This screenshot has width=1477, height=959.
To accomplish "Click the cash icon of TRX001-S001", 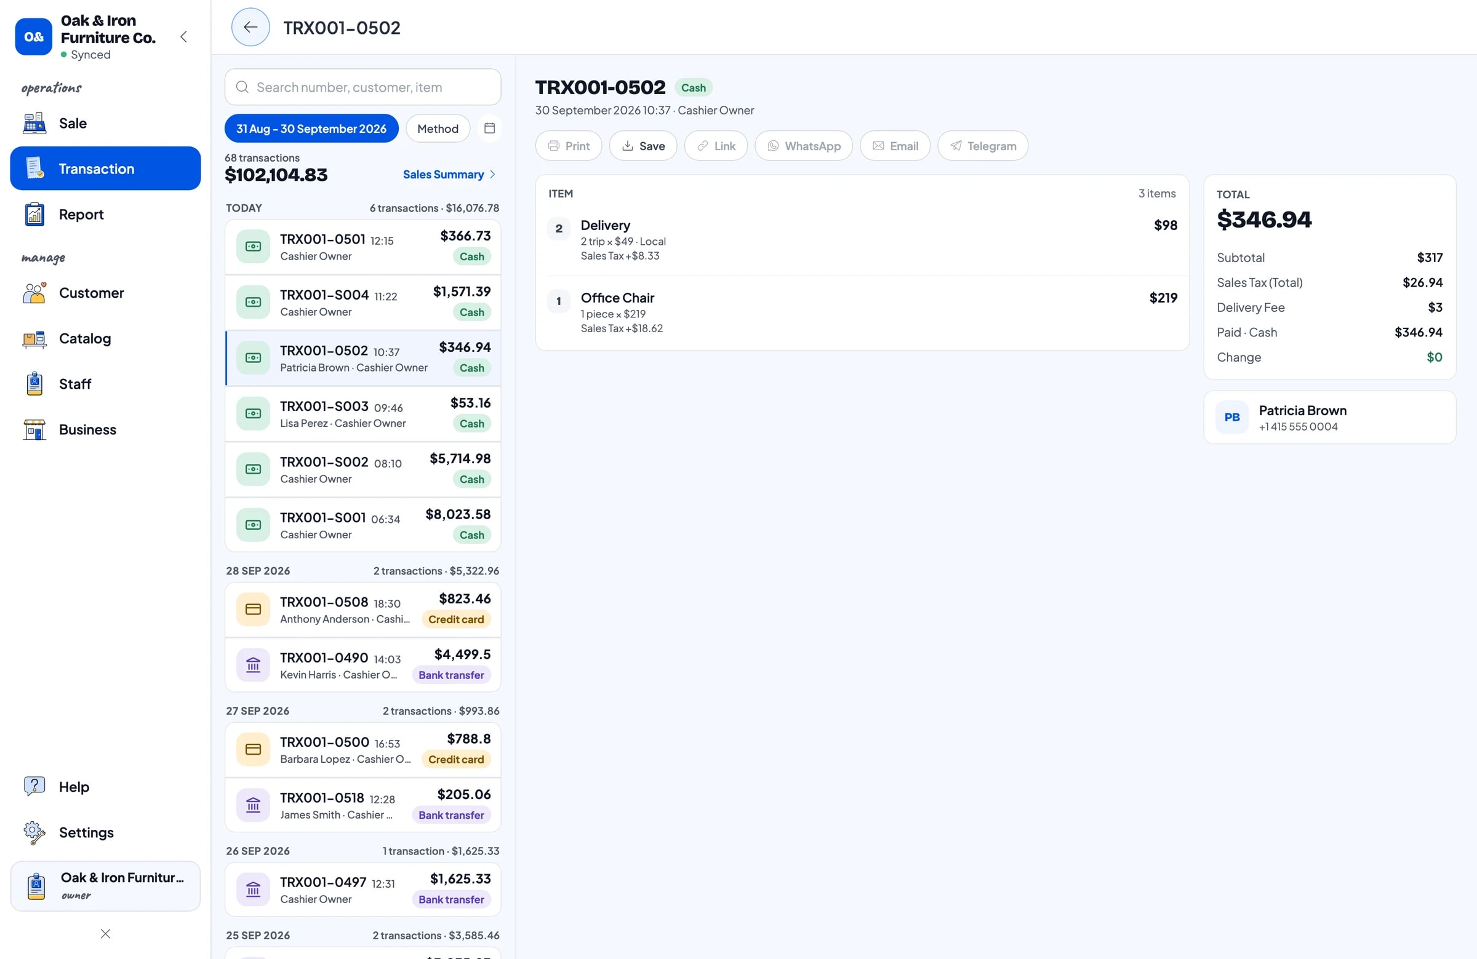I will coord(253,525).
